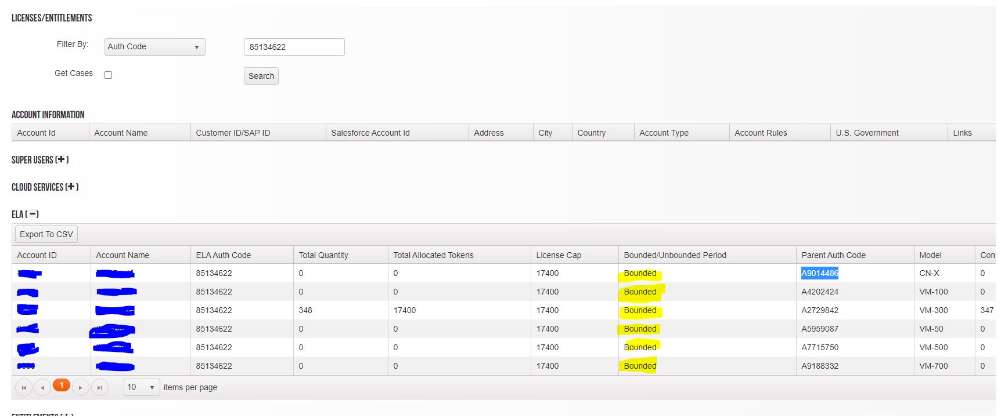Jump to last page of results
Image resolution: width=1001 pixels, height=418 pixels.
99,387
